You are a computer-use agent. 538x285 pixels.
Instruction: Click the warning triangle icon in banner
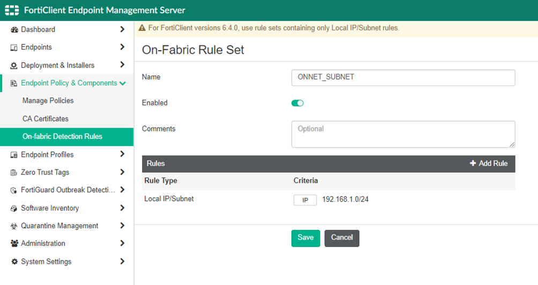(x=142, y=28)
